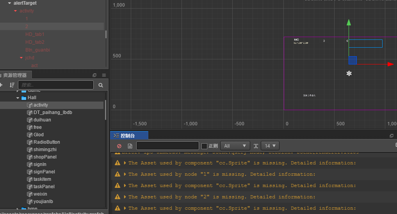This screenshot has width=397, height=214.
Task: Select Btn_guanbi node
Action: point(37,50)
